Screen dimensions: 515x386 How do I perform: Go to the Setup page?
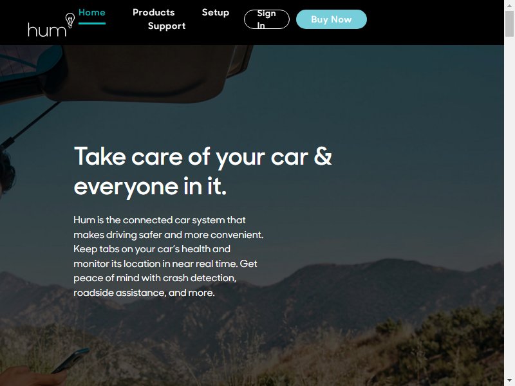point(216,12)
